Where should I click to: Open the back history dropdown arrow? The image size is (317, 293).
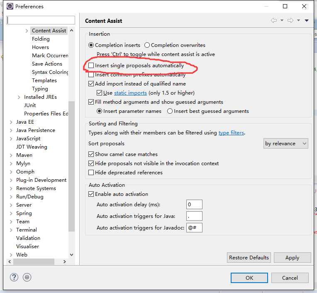pos(282,20)
